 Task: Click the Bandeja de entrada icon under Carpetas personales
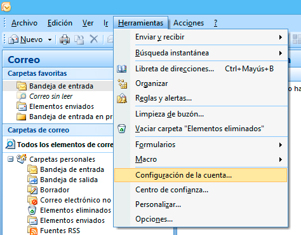tap(32, 169)
